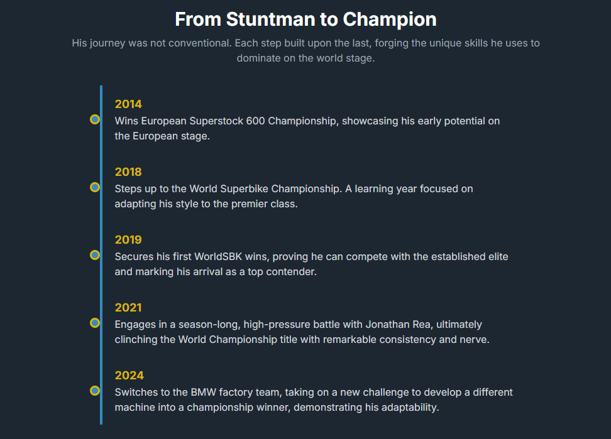Click the "His journey was not conventional" subtitle

tap(305, 43)
